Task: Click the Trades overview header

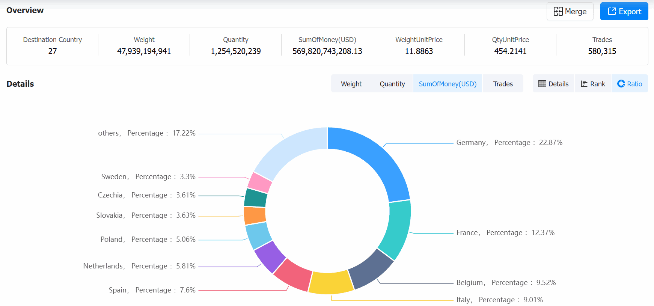Action: 602,40
